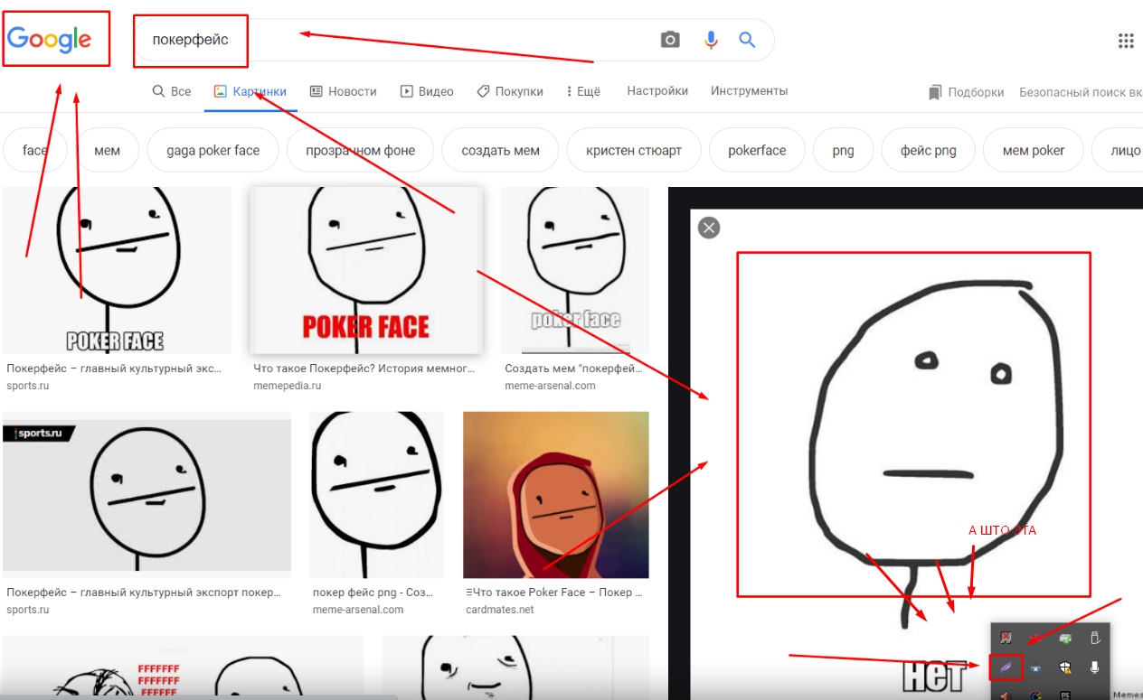Open Подборки collections
The image size is (1143, 700).
(x=967, y=92)
